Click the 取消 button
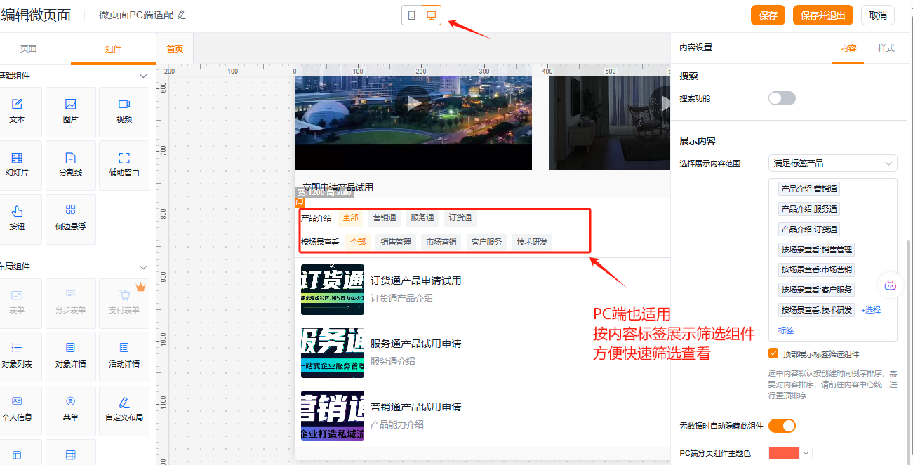This screenshot has width=913, height=465. 877,15
